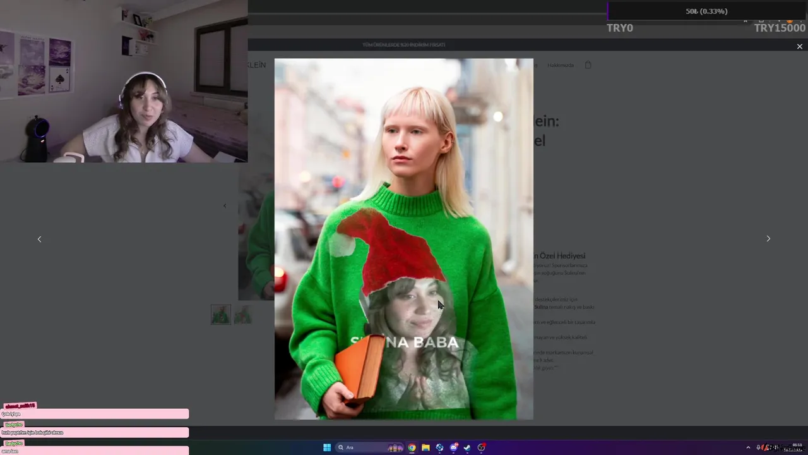Screen dimensions: 808x455
Task: Open the Hakkımızda menu link
Action: 561,65
